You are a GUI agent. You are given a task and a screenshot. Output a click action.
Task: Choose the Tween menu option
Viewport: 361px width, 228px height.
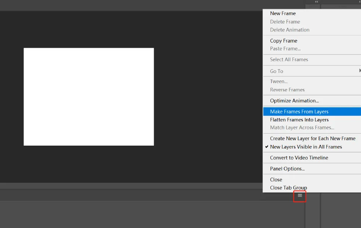coord(279,81)
